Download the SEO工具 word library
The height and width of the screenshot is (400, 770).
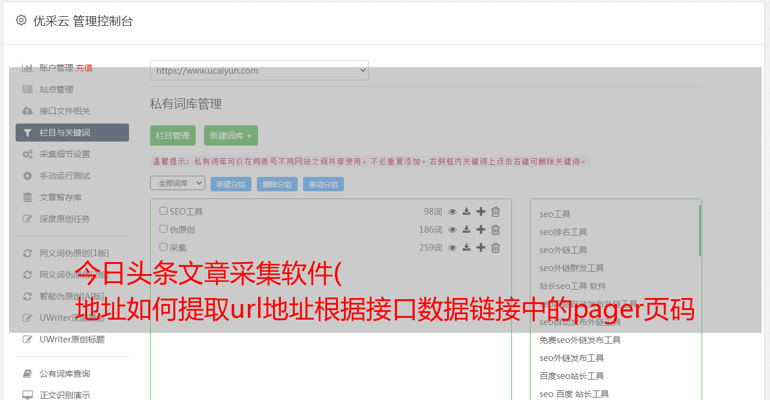click(466, 212)
